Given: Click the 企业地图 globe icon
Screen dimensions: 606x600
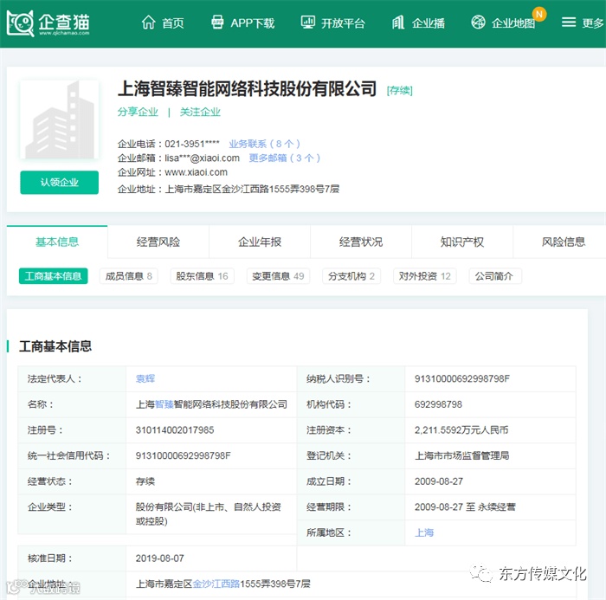Looking at the screenshot, I should (x=478, y=22).
